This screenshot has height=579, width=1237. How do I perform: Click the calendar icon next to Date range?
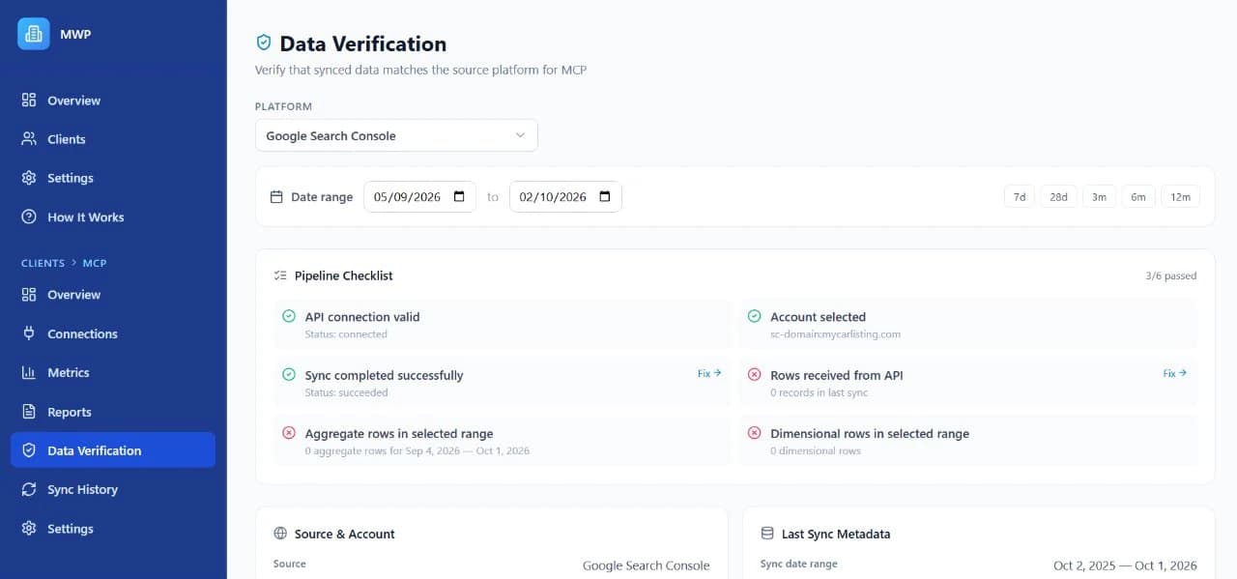click(x=276, y=197)
